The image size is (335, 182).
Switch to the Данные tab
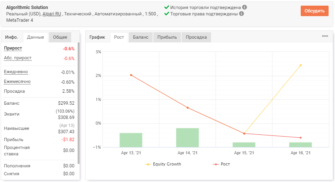pyautogui.click(x=35, y=37)
